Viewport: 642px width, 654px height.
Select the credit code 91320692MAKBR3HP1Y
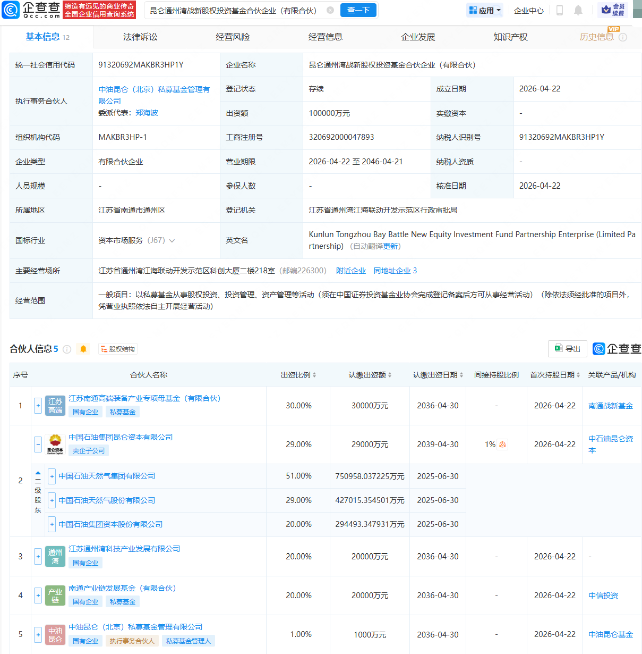click(x=141, y=65)
